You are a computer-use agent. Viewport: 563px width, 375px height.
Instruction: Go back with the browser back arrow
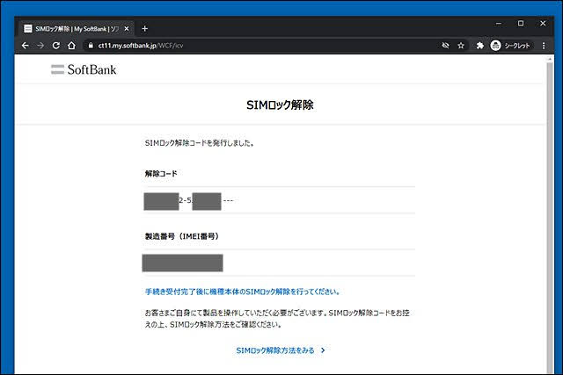point(25,46)
